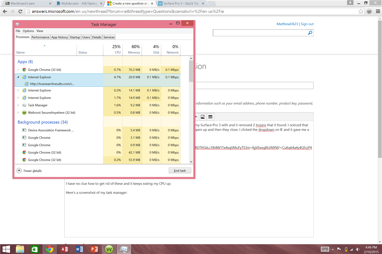Select Google Chrome background process using 3.1 MB

98,137
